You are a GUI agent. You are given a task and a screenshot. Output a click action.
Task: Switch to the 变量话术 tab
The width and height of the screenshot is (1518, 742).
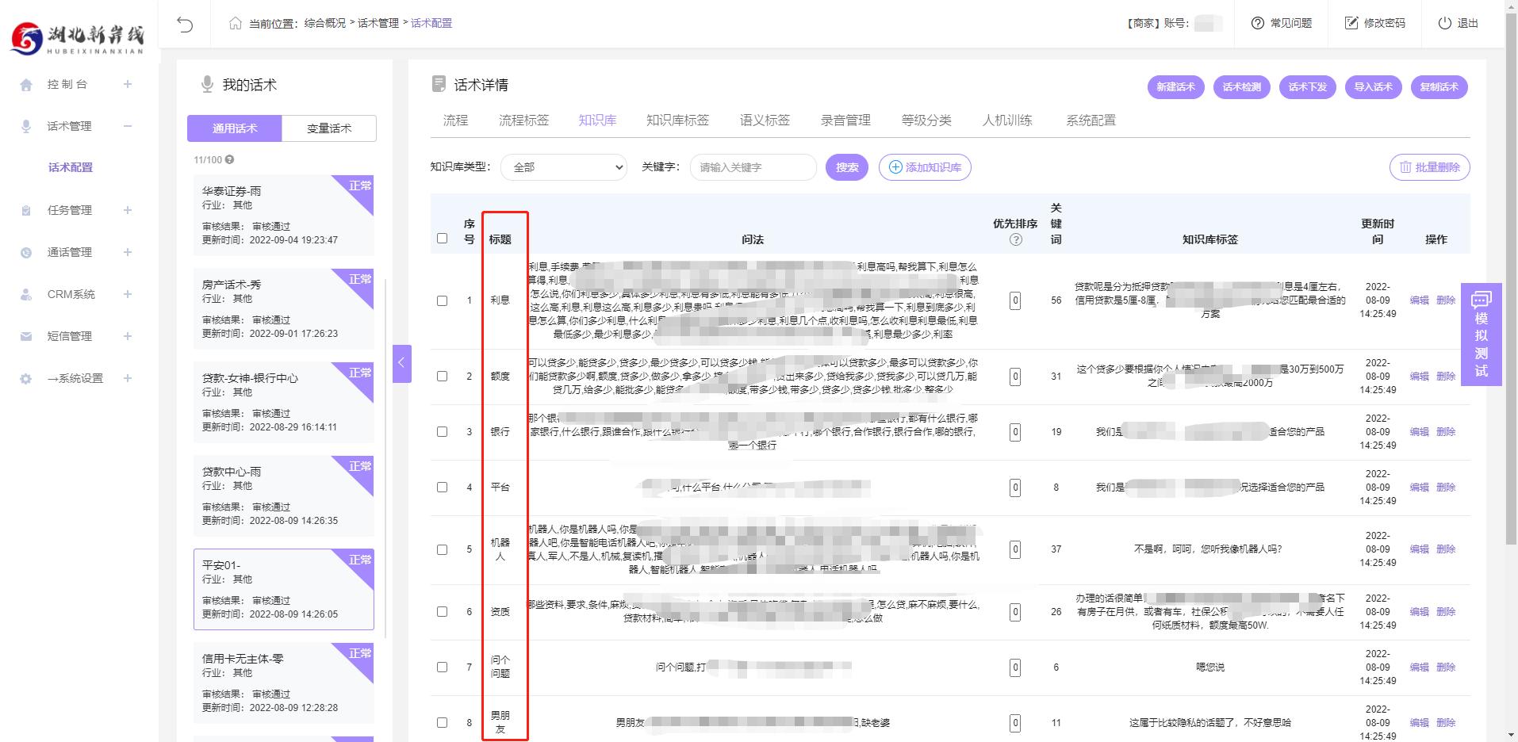pyautogui.click(x=329, y=128)
